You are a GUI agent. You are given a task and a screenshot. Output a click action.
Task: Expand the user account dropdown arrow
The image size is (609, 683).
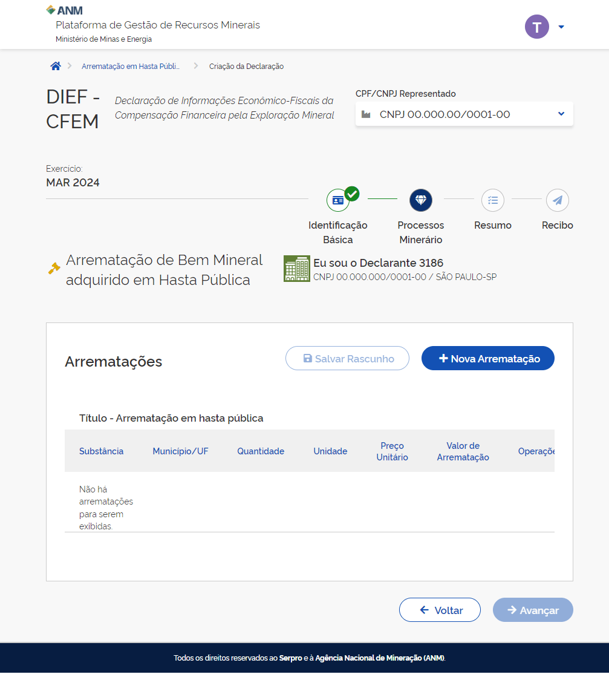coord(561,27)
